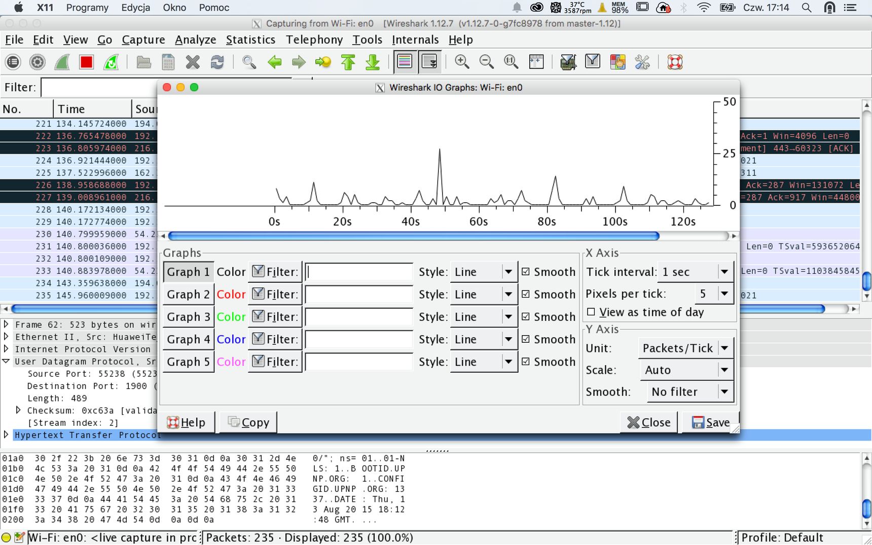Screen dimensions: 872x545
Task: Copy the IO graph data
Action: click(x=248, y=422)
